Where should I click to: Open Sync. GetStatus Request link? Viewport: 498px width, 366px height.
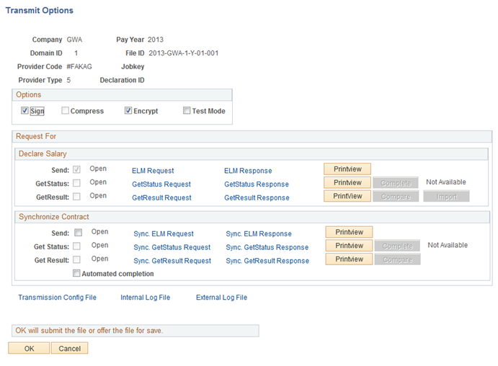(172, 247)
